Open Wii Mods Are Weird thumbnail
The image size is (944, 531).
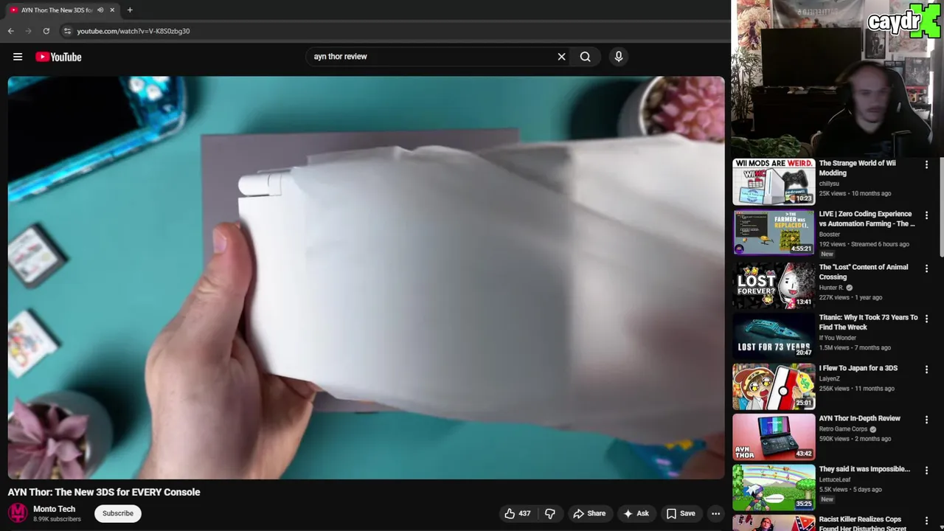pyautogui.click(x=773, y=181)
